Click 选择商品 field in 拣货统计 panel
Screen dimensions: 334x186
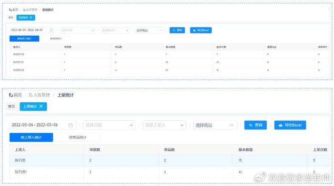tap(149, 30)
